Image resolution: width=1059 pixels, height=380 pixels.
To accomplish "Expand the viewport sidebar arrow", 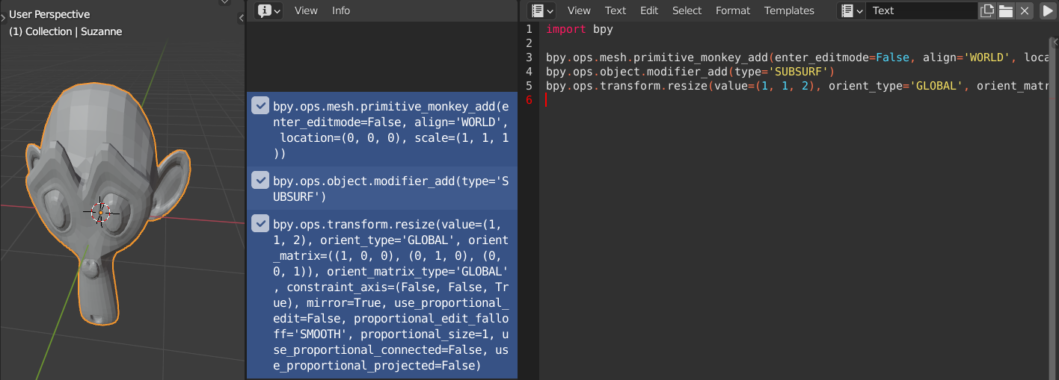I will point(241,18).
